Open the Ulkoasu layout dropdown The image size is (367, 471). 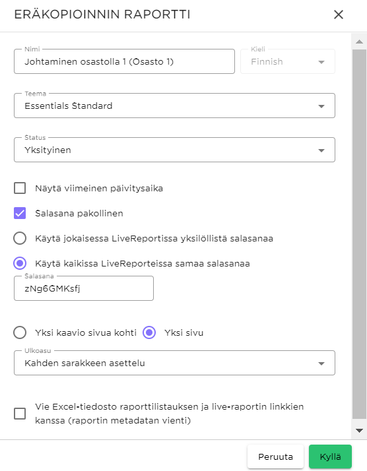pos(174,363)
